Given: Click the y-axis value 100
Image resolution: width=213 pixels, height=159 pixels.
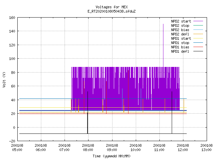Looking at the screenshot, I should [x=12, y=59].
